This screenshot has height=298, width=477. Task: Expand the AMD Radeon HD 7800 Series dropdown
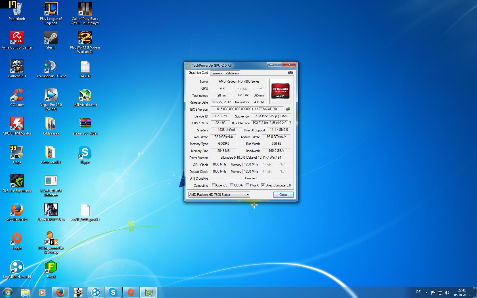click(248, 195)
